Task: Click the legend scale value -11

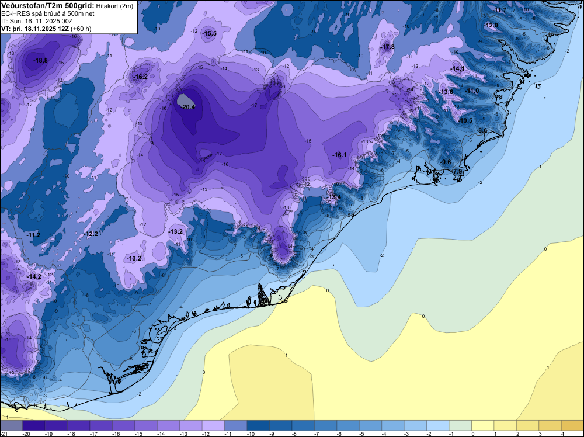Action: click(228, 433)
